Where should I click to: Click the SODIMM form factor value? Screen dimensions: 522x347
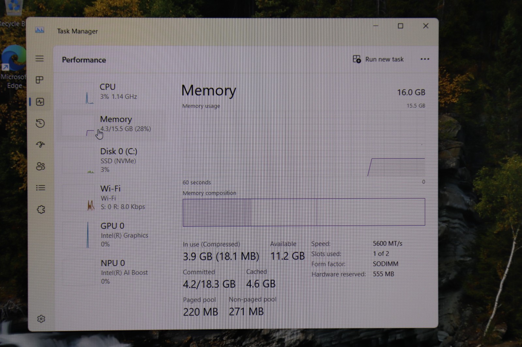[386, 264]
